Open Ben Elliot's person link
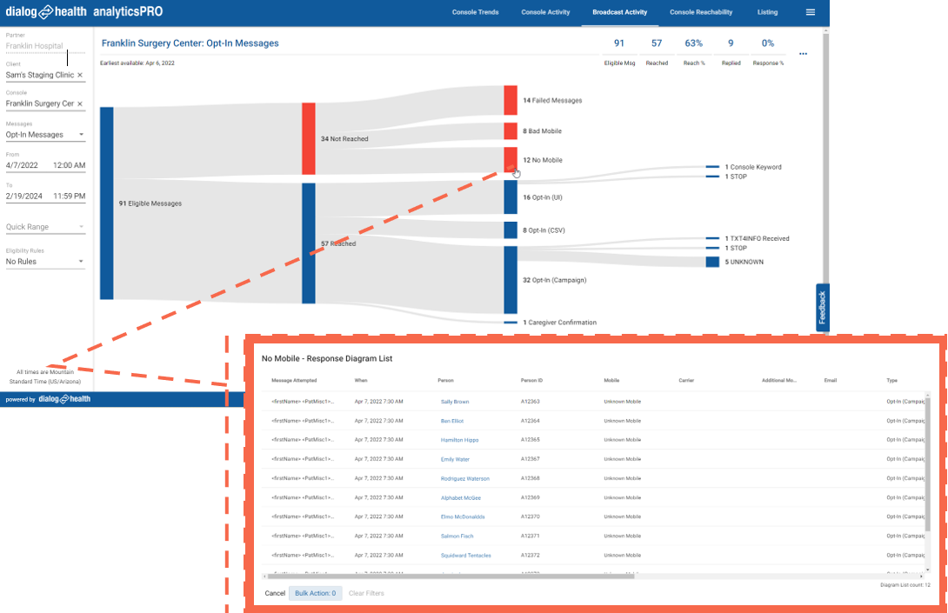This screenshot has height=613, width=948. point(452,421)
